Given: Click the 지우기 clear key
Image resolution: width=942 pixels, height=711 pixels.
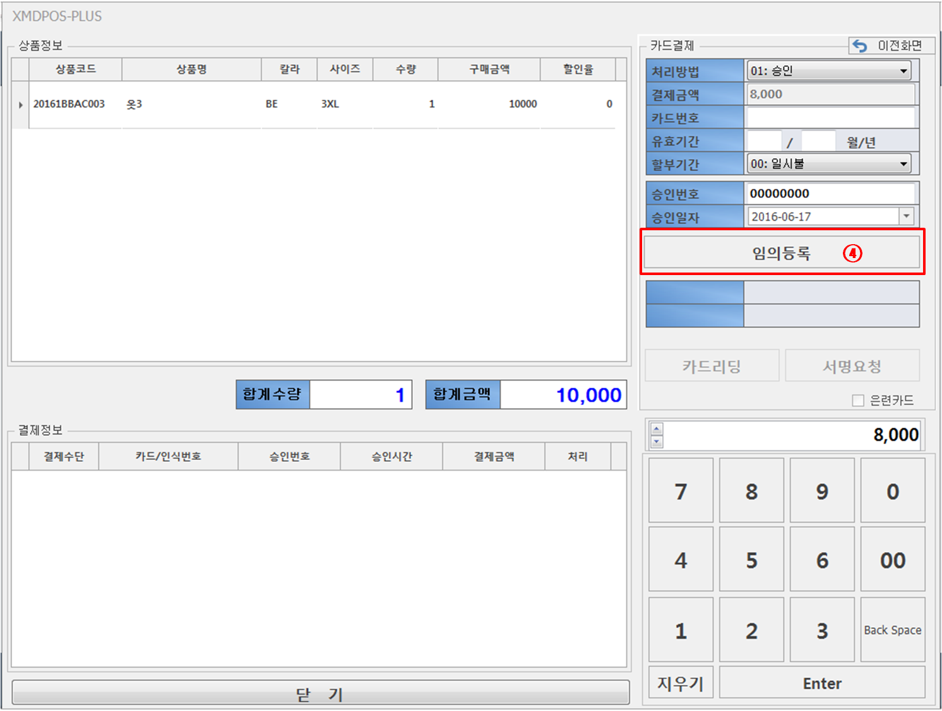Looking at the screenshot, I should [681, 683].
